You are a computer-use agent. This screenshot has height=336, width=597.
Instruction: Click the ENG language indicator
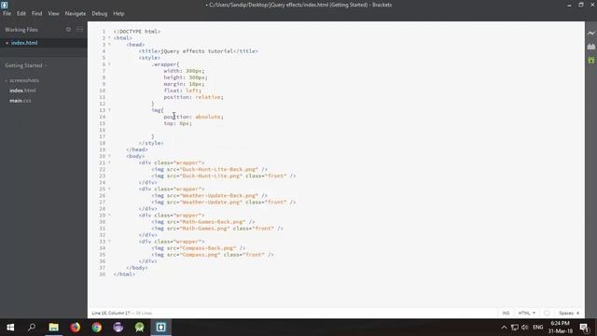(537, 328)
